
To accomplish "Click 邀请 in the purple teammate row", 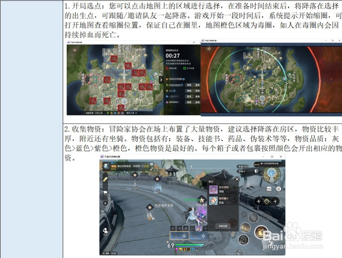I will click(197, 102).
